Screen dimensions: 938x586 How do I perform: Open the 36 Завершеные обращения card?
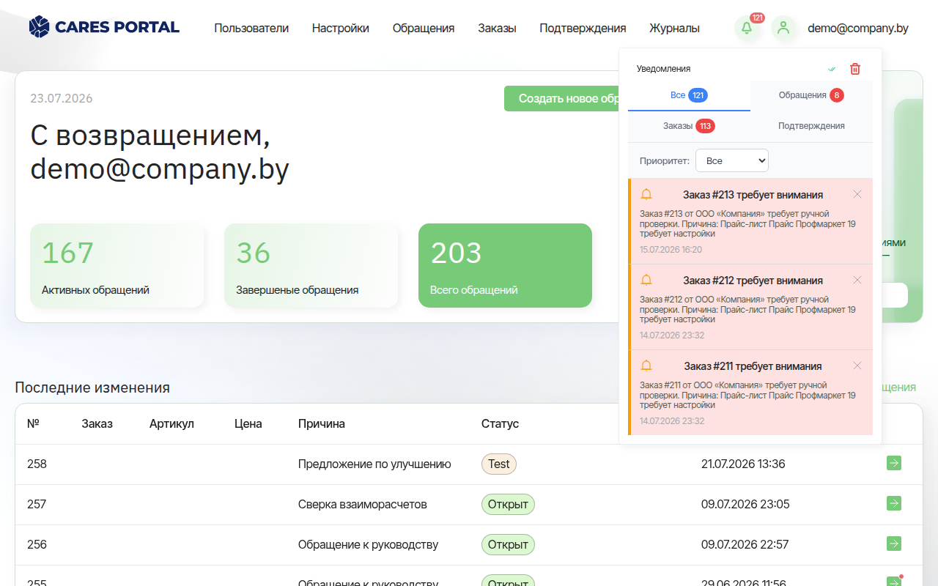point(311,265)
